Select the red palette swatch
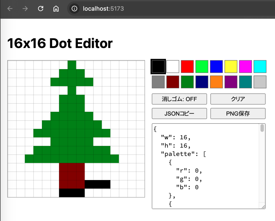Viewport: 275px width, 221px height. [x=187, y=66]
